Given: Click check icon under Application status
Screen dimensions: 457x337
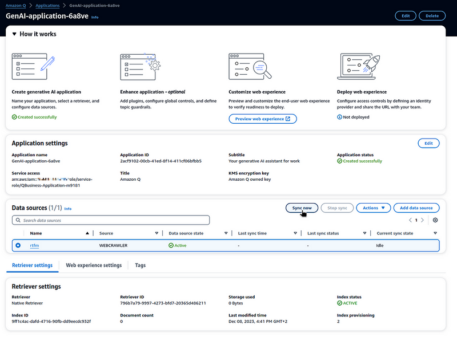Looking at the screenshot, I should [339, 161].
